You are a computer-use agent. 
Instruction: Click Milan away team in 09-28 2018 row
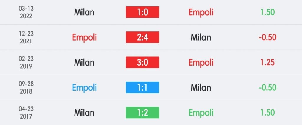(x=201, y=87)
